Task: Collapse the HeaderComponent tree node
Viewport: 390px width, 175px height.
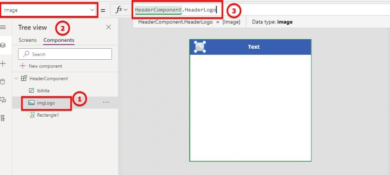Action: [x=17, y=79]
